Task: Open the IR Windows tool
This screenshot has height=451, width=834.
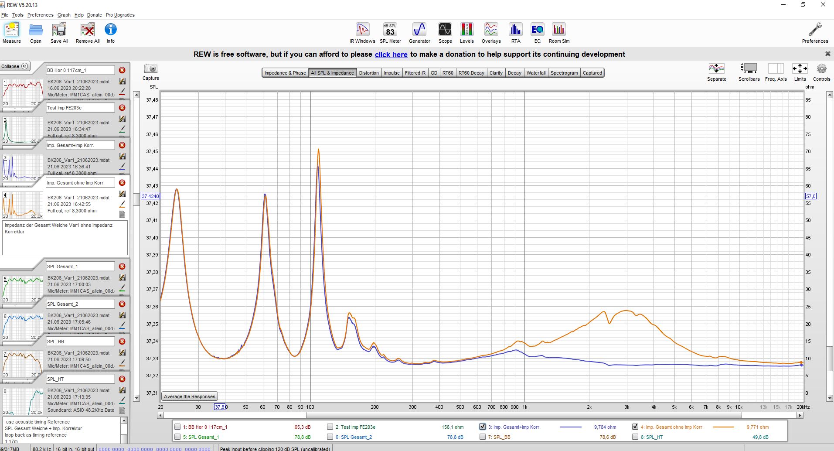Action: point(362,33)
